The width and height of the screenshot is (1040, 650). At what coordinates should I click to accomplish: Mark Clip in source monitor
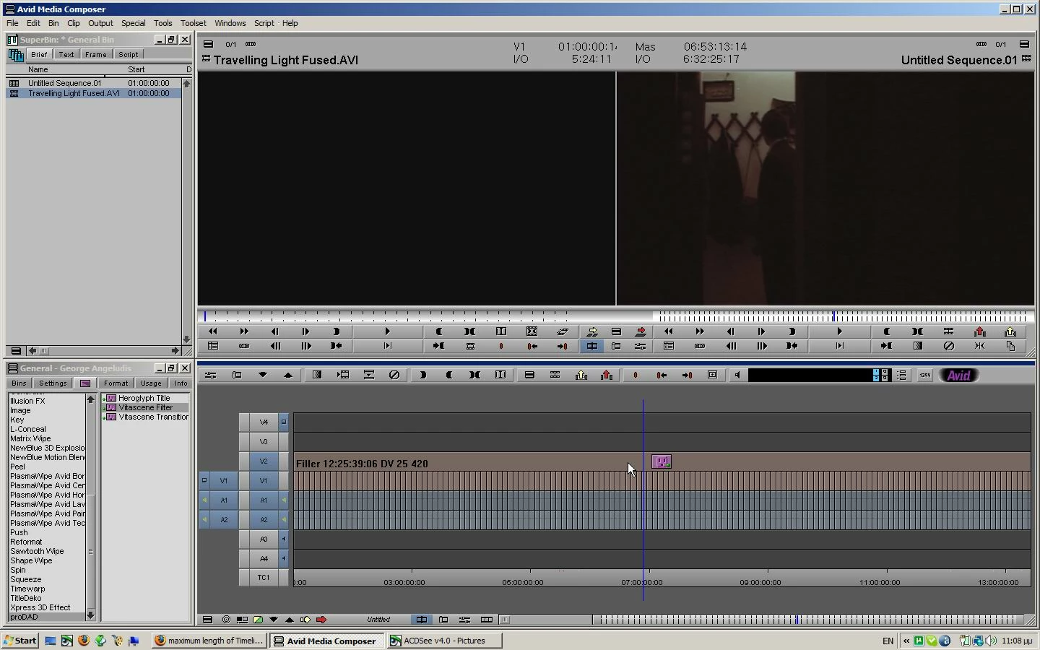pyautogui.click(x=469, y=331)
